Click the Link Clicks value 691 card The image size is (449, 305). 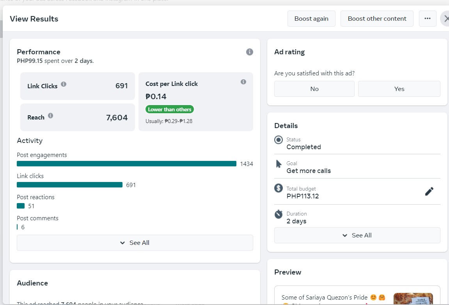pos(78,86)
